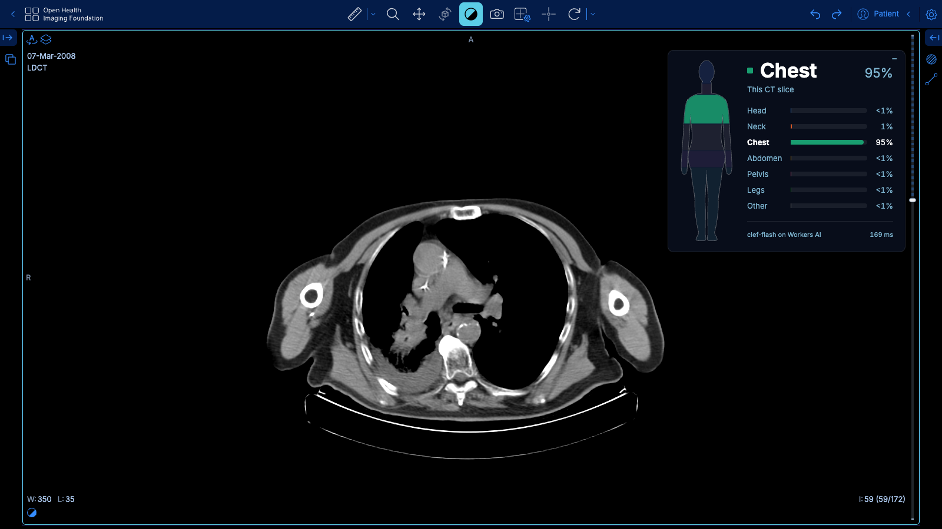Undo the last action

(815, 14)
